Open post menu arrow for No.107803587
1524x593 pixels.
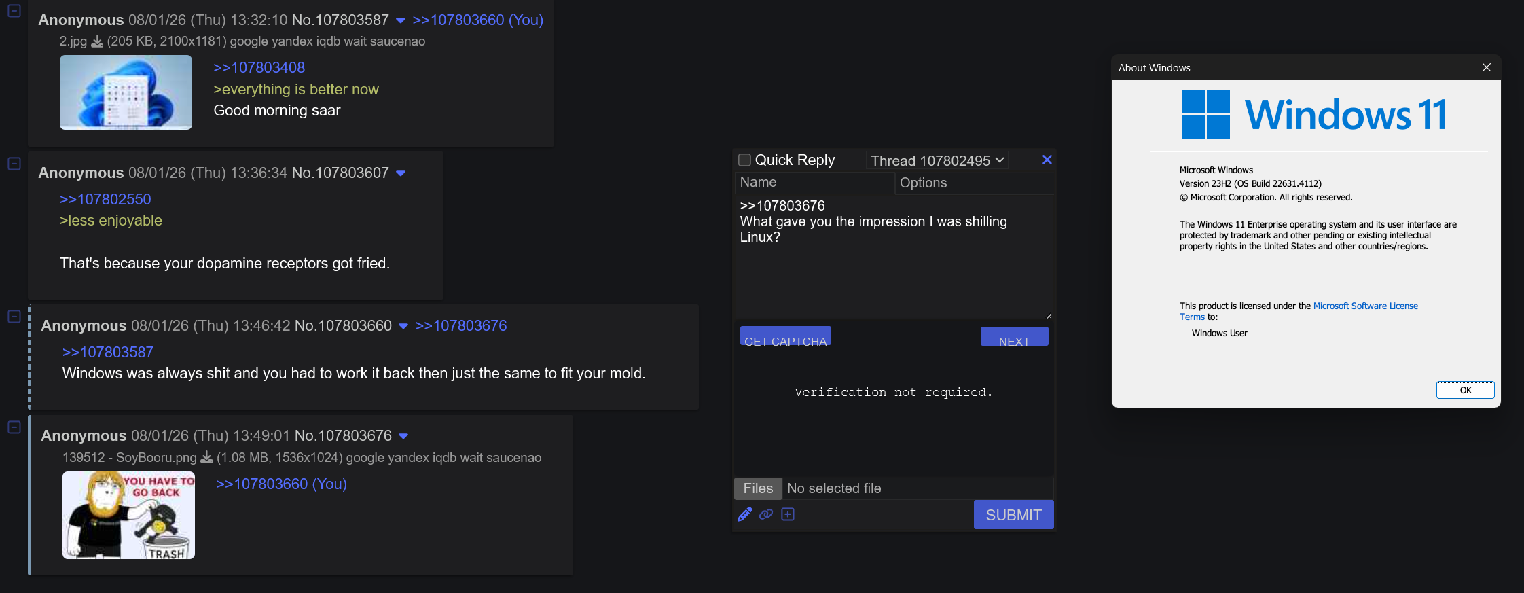click(x=401, y=20)
